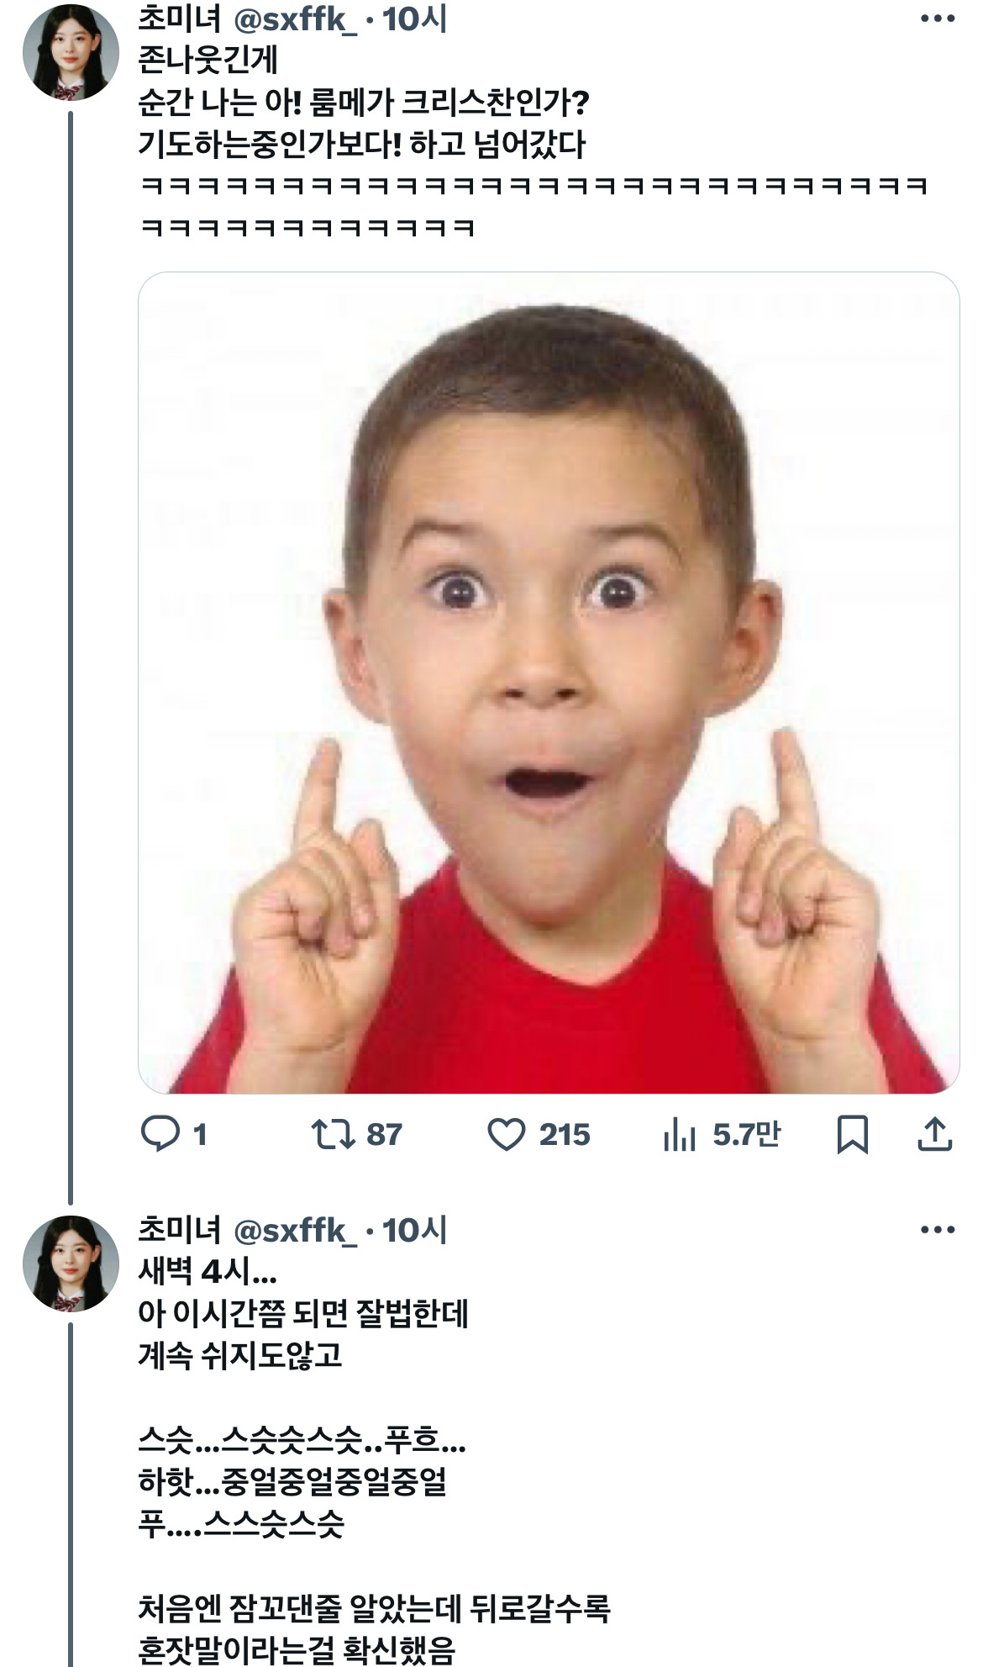Tap the share icon under the photo
Image resolution: width=983 pixels, height=1667 pixels.
934,1134
